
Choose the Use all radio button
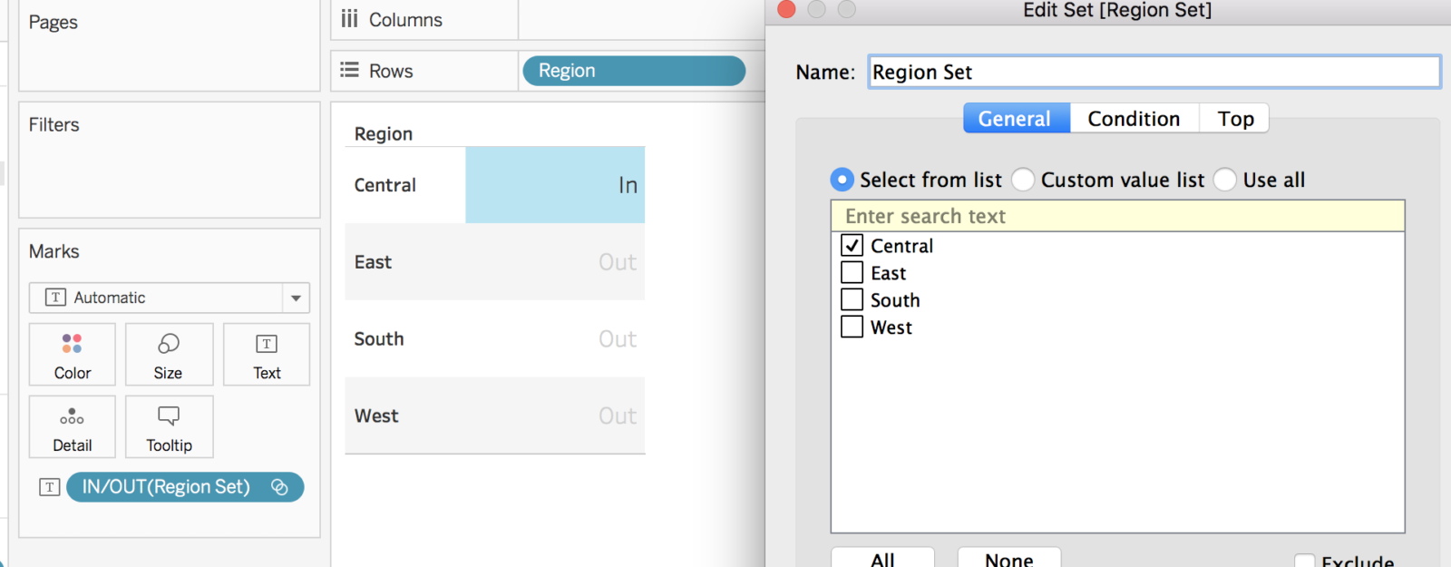1225,180
